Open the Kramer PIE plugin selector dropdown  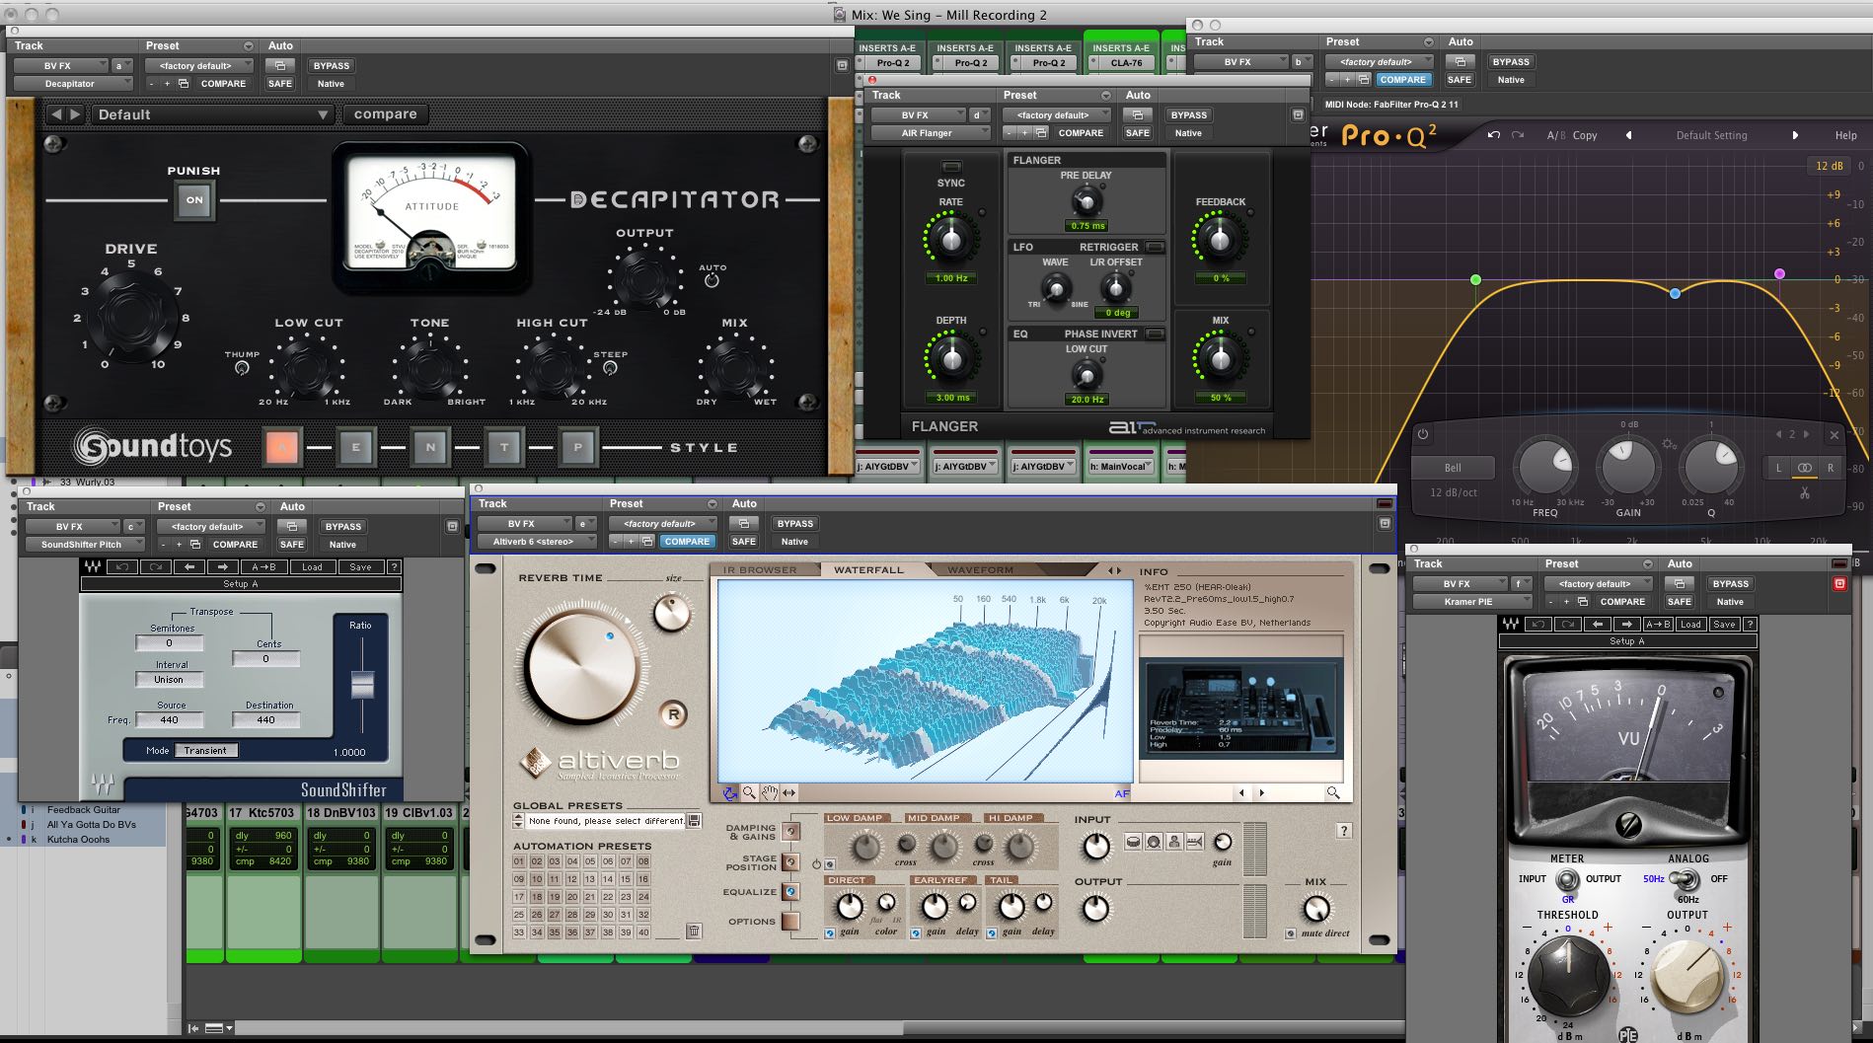[x=1473, y=602]
